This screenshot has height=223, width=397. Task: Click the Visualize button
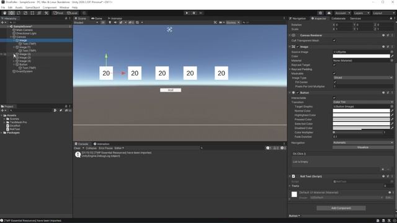point(363,147)
